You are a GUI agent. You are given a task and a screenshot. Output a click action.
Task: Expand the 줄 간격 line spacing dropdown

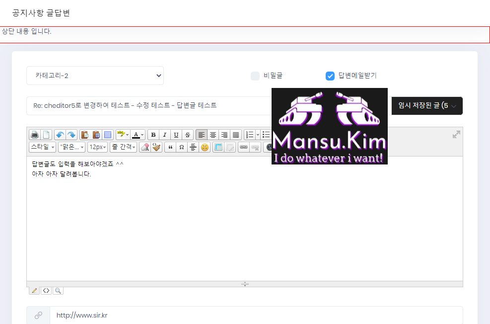pyautogui.click(x=123, y=147)
